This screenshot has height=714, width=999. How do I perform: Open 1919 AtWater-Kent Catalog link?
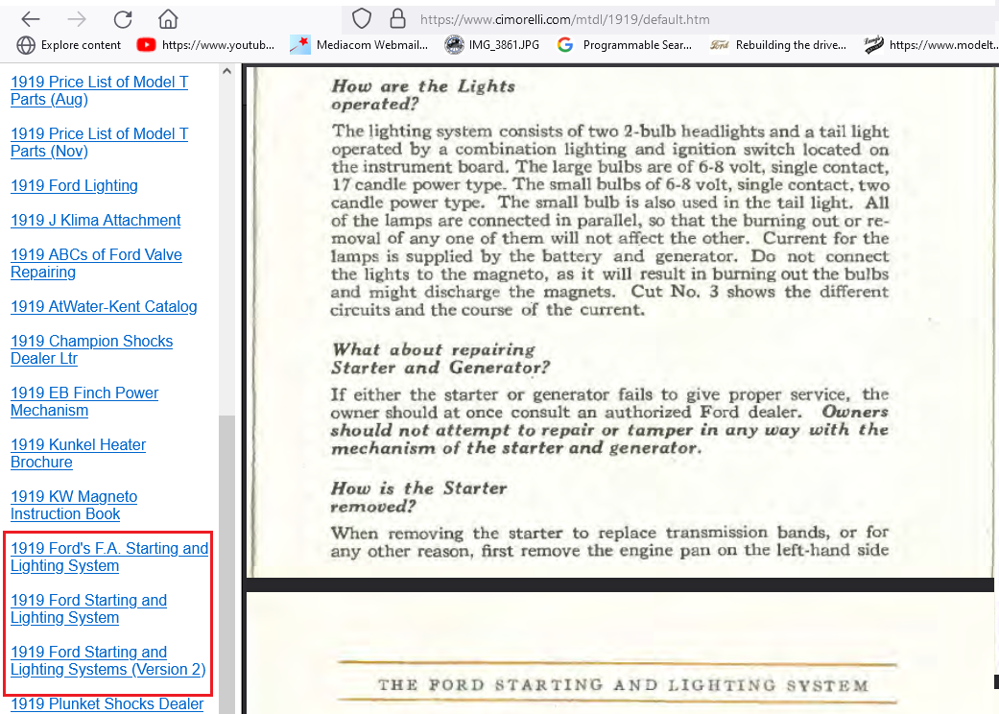(104, 307)
